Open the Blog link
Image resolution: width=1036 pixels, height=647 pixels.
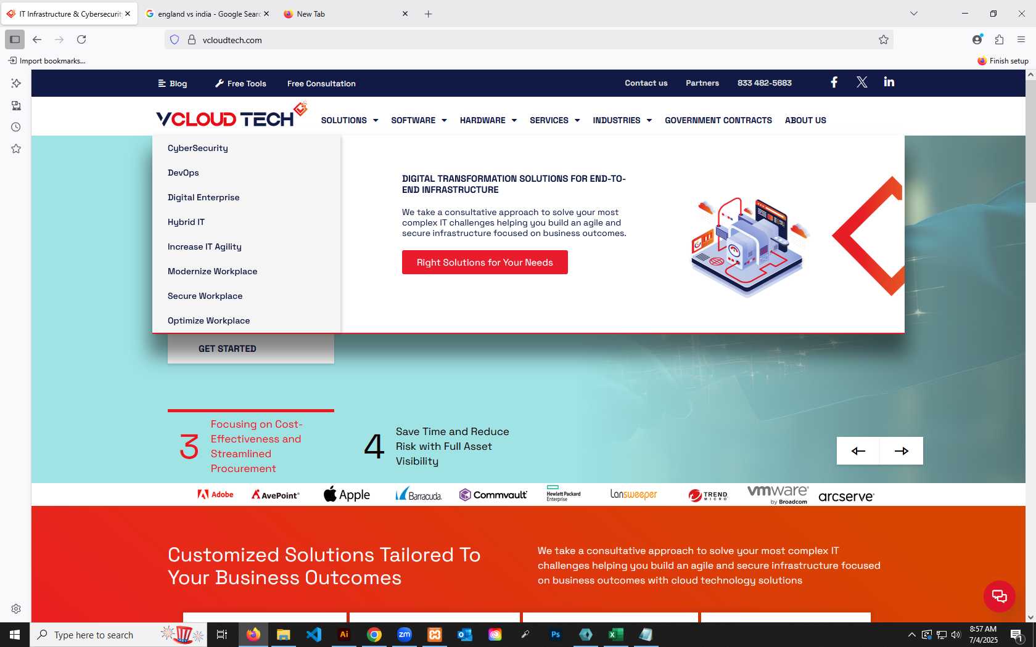(173, 83)
